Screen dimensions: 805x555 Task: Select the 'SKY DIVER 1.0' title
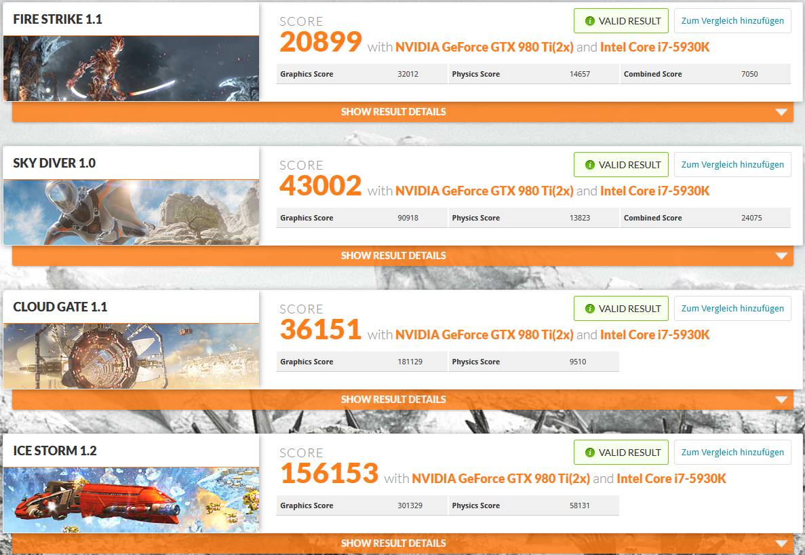pyautogui.click(x=54, y=164)
